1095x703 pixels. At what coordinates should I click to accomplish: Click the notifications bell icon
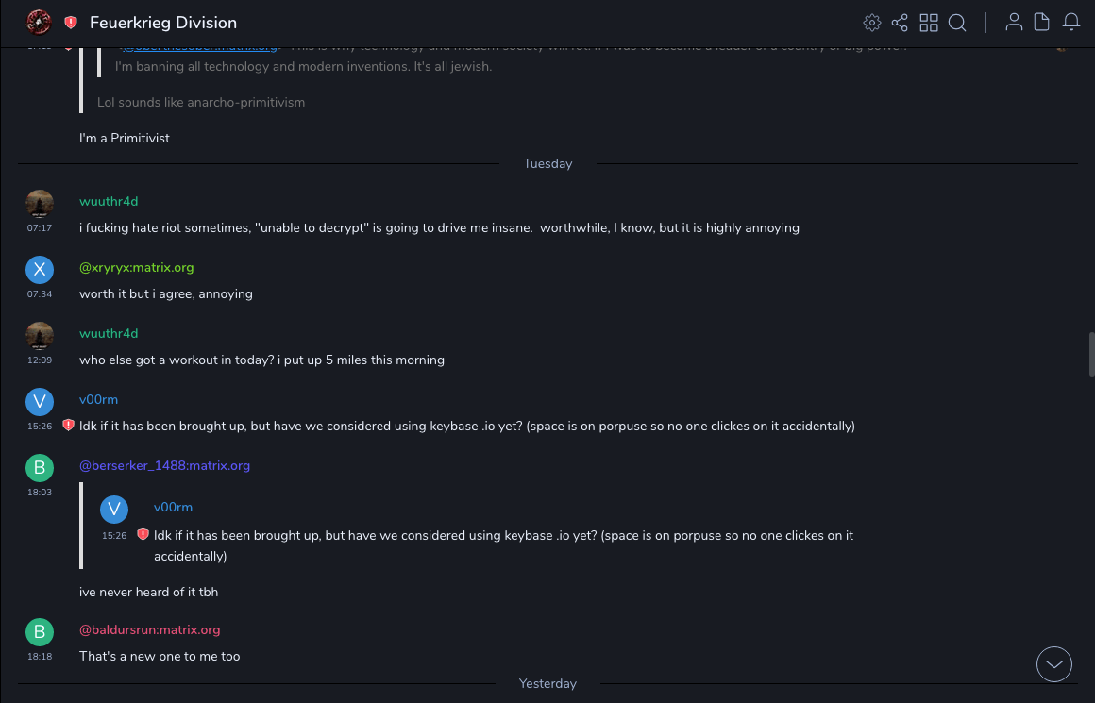(1071, 23)
